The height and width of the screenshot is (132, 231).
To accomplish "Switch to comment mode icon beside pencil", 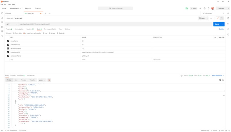I will pyautogui.click(x=222, y=18).
